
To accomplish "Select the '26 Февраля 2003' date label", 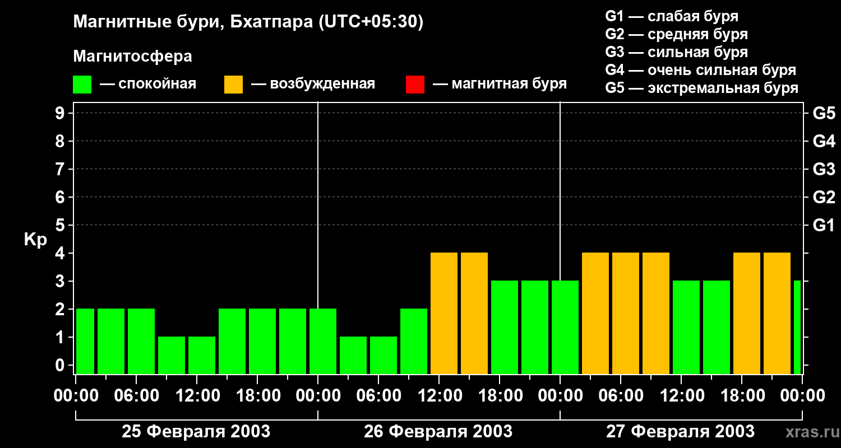I will point(438,432).
